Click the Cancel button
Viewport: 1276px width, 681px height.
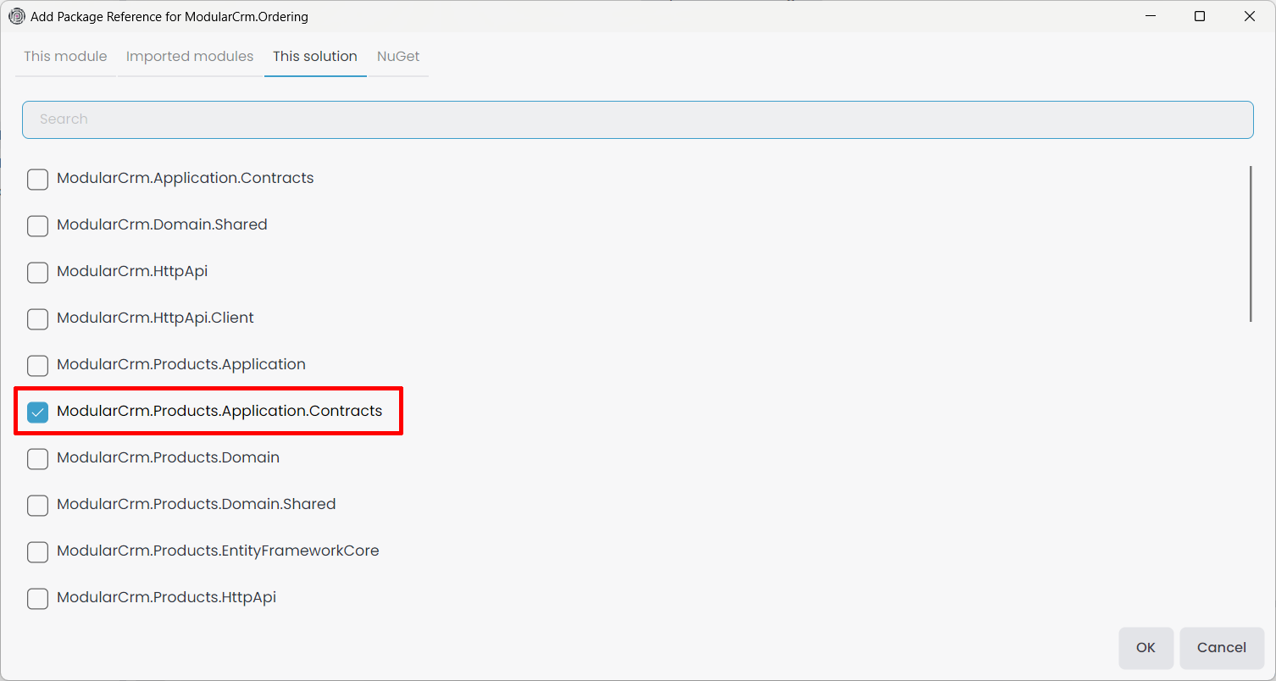(1221, 648)
